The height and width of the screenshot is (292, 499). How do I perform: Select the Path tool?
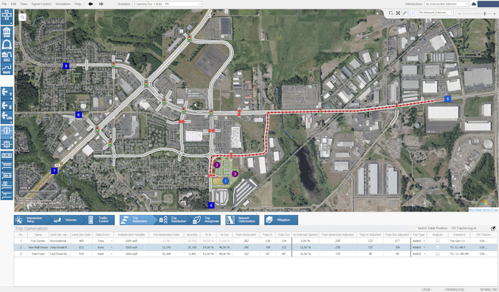pos(7,56)
